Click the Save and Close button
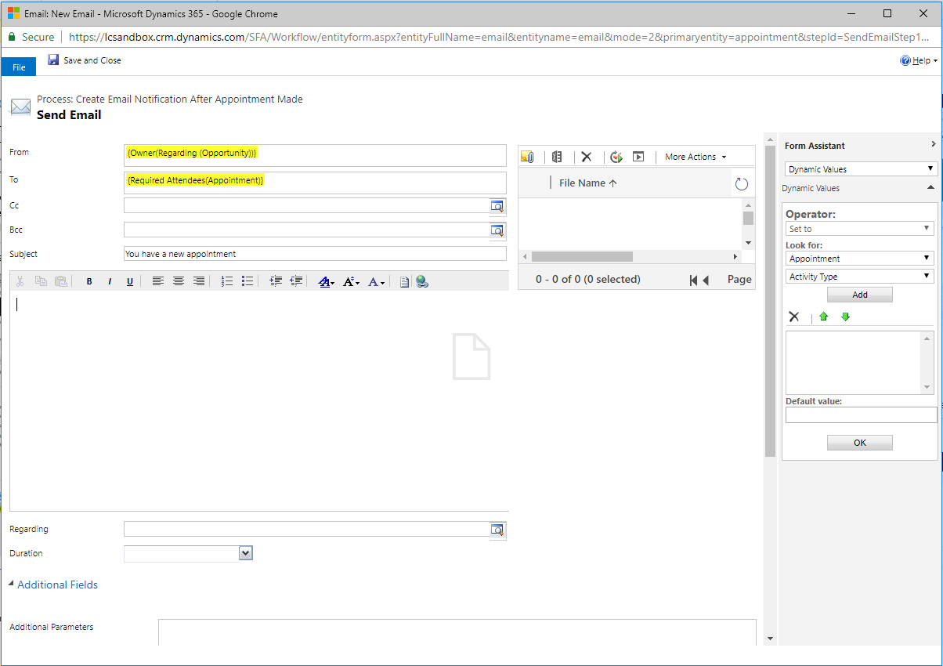The height and width of the screenshot is (666, 943). coord(85,60)
